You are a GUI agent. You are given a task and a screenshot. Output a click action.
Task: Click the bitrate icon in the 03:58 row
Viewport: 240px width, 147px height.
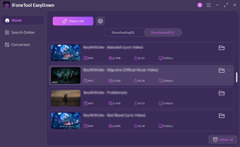(x=160, y=81)
